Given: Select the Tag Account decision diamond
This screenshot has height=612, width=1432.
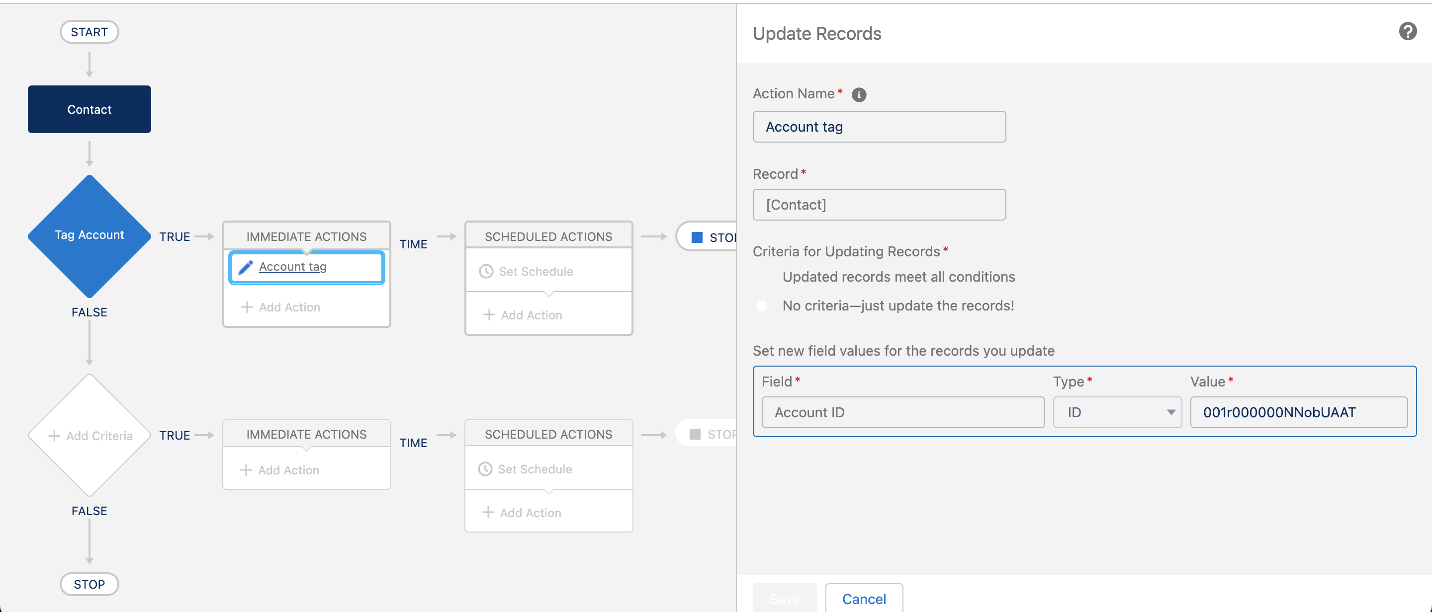Looking at the screenshot, I should pos(89,235).
